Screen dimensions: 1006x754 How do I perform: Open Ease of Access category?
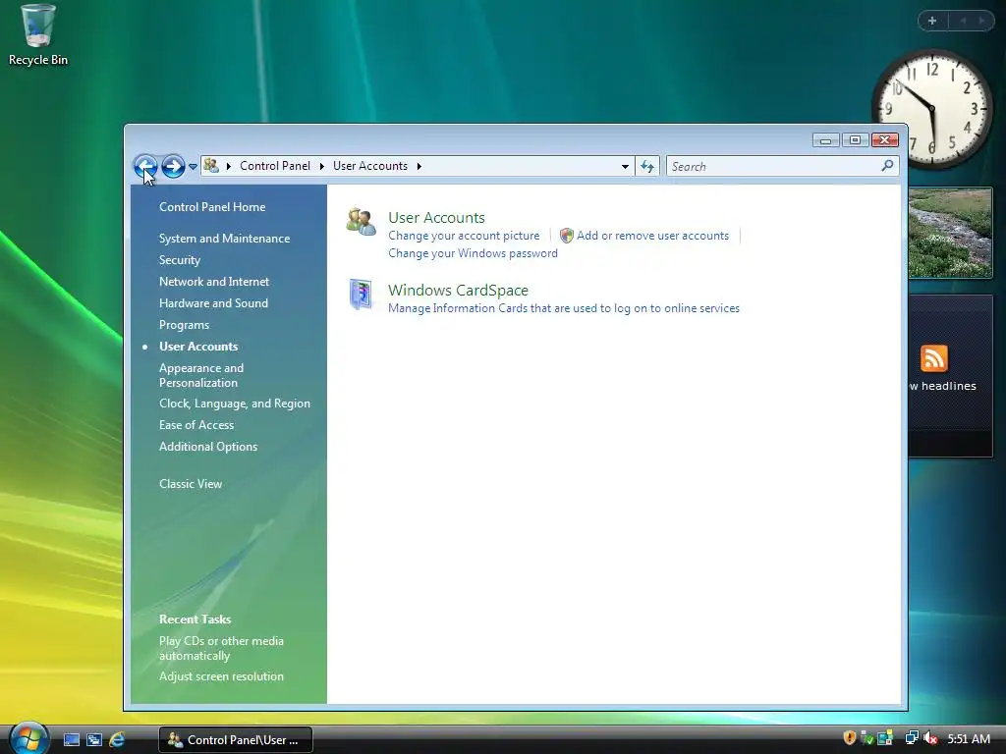pos(196,425)
